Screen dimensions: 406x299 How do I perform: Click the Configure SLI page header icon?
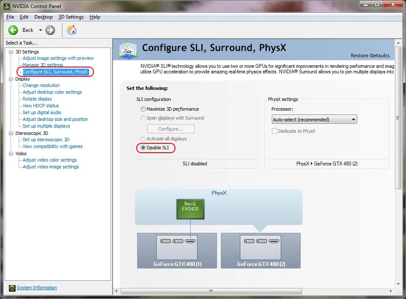[x=128, y=49]
